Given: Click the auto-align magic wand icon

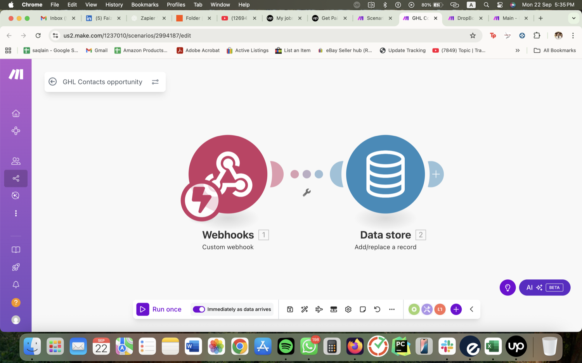Looking at the screenshot, I should [x=305, y=309].
